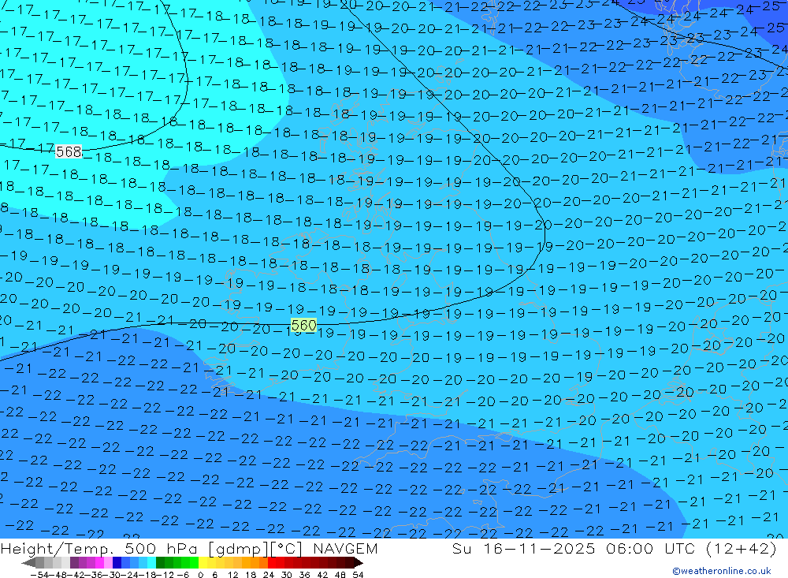
Task: Click the NAVGEM model name text
Action: [x=345, y=549]
